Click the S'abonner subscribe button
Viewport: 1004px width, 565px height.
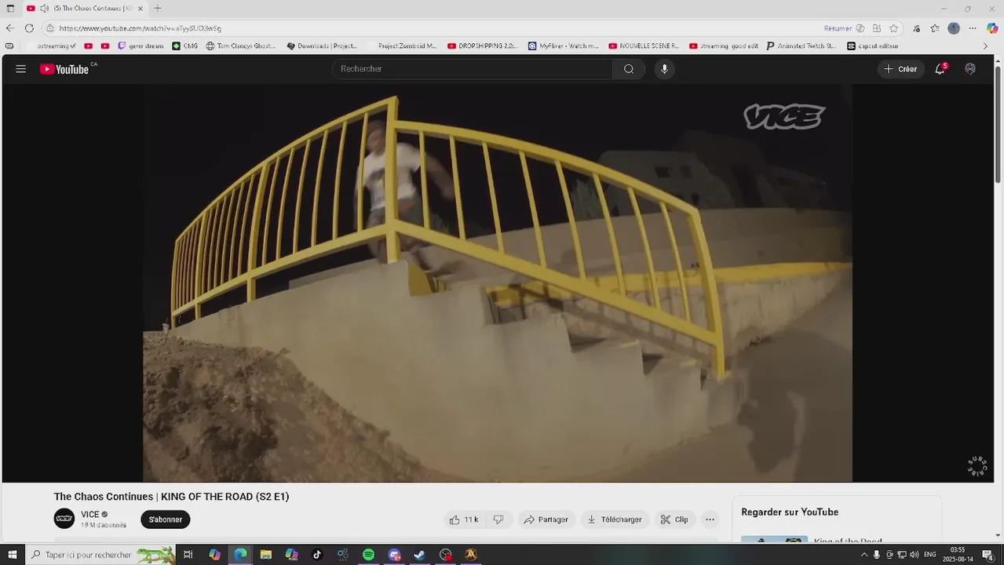coord(166,519)
